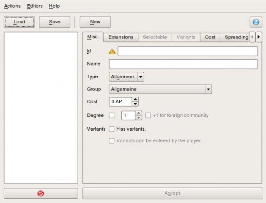Toggle Variants can be entered by the player
The height and width of the screenshot is (203, 266).
pyautogui.click(x=112, y=140)
